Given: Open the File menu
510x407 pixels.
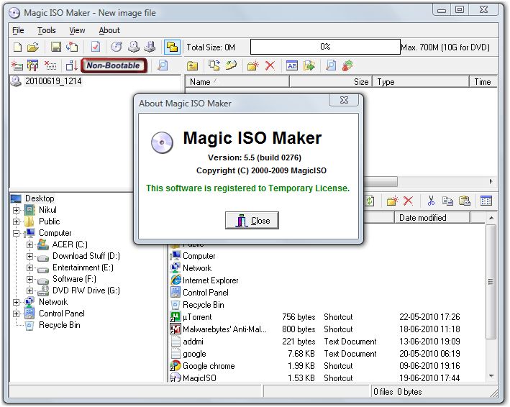Looking at the screenshot, I should tap(18, 30).
